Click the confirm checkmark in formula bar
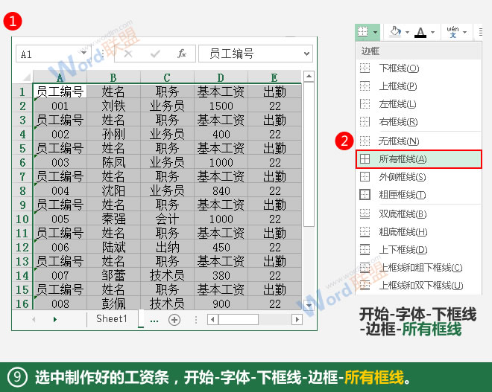Image resolution: width=492 pixels, height=392 pixels. point(155,54)
